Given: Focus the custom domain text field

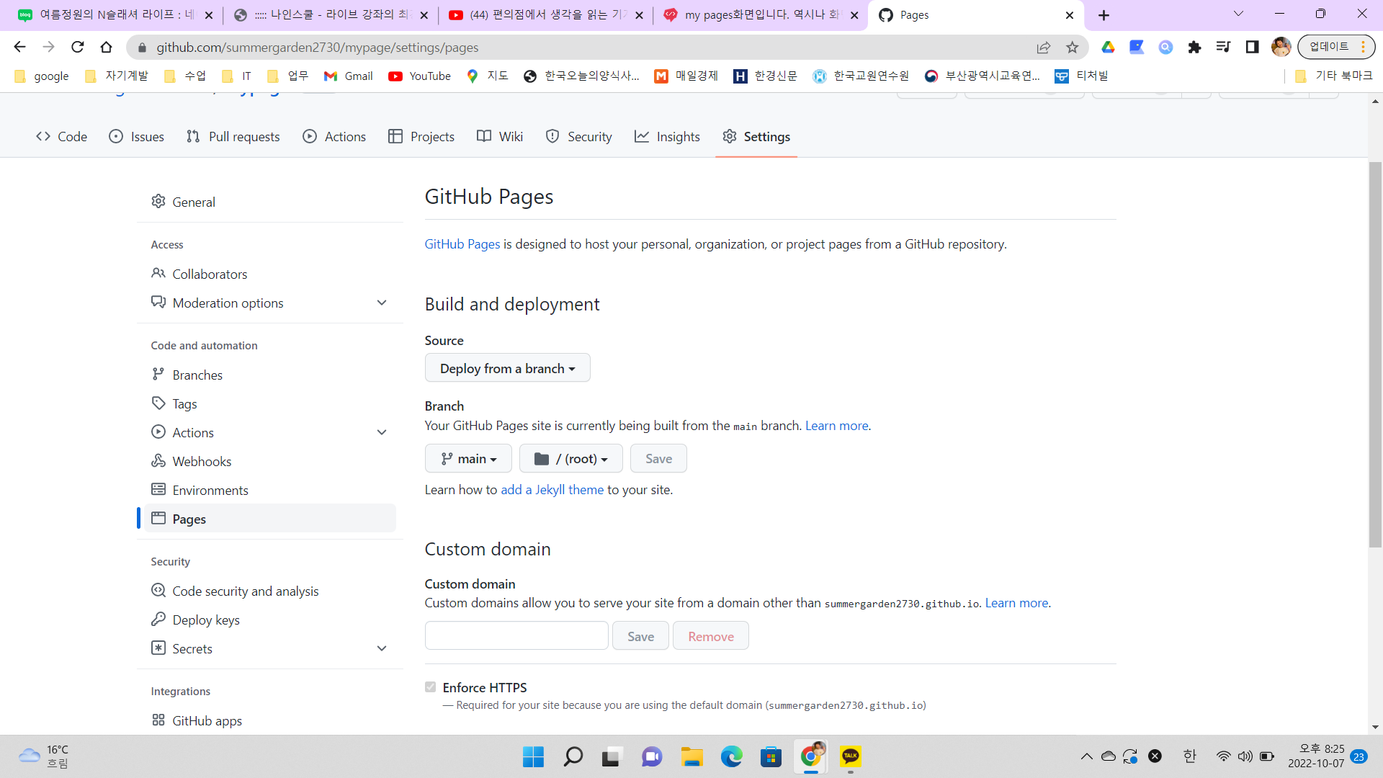Looking at the screenshot, I should [516, 636].
